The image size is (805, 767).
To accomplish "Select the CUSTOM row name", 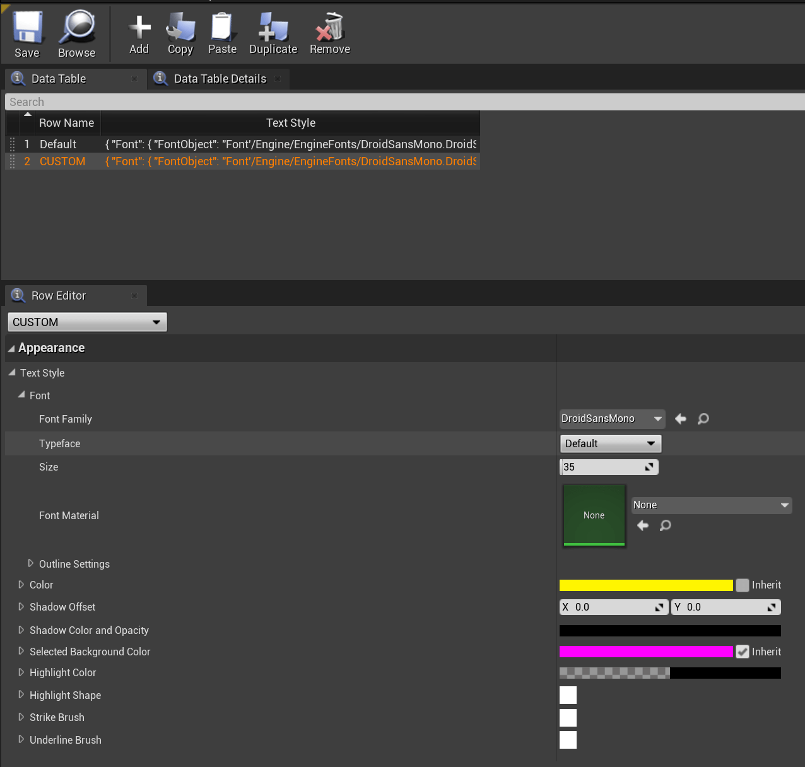I will point(62,161).
